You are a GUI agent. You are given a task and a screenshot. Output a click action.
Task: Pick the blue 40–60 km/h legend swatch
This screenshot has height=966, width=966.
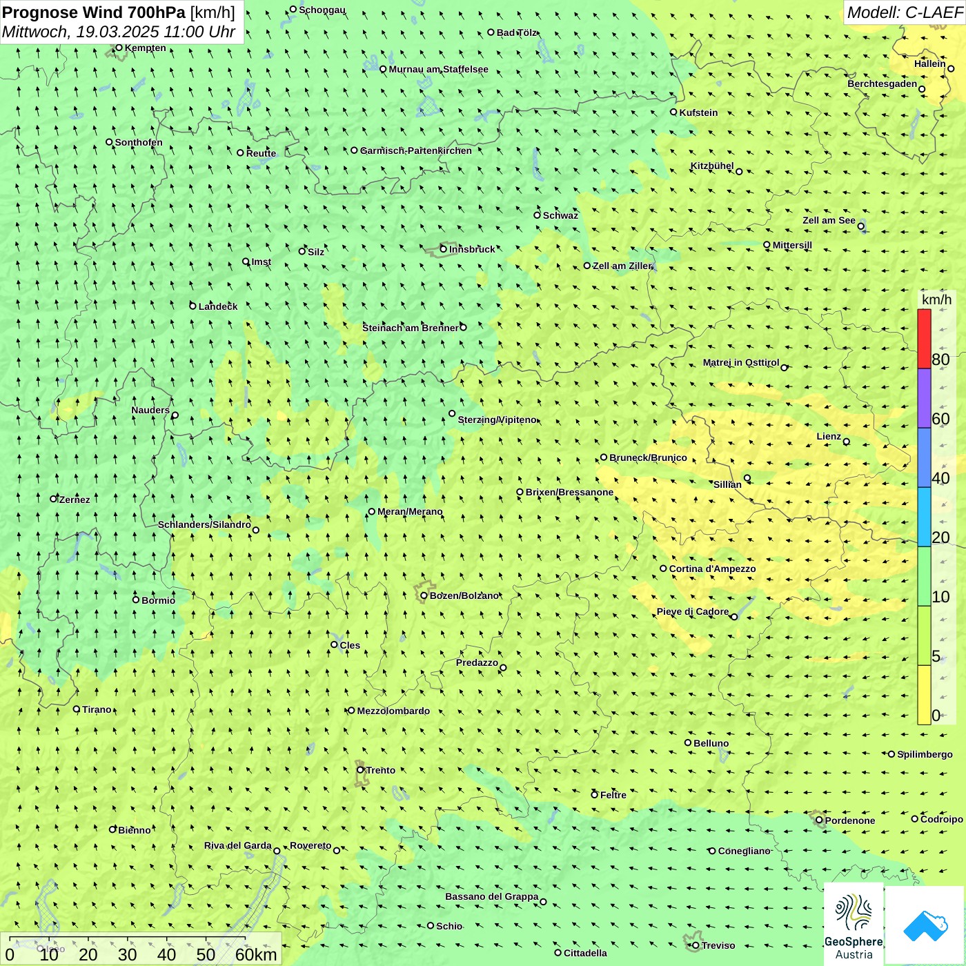(x=924, y=457)
